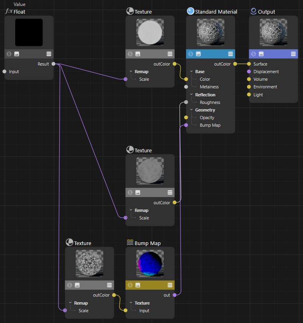The image size is (303, 323).
Task: Open the Bump Map node's hamburger menu
Action: [x=170, y=285]
